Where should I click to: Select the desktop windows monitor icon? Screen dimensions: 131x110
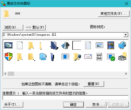pyautogui.click(x=9, y=45)
